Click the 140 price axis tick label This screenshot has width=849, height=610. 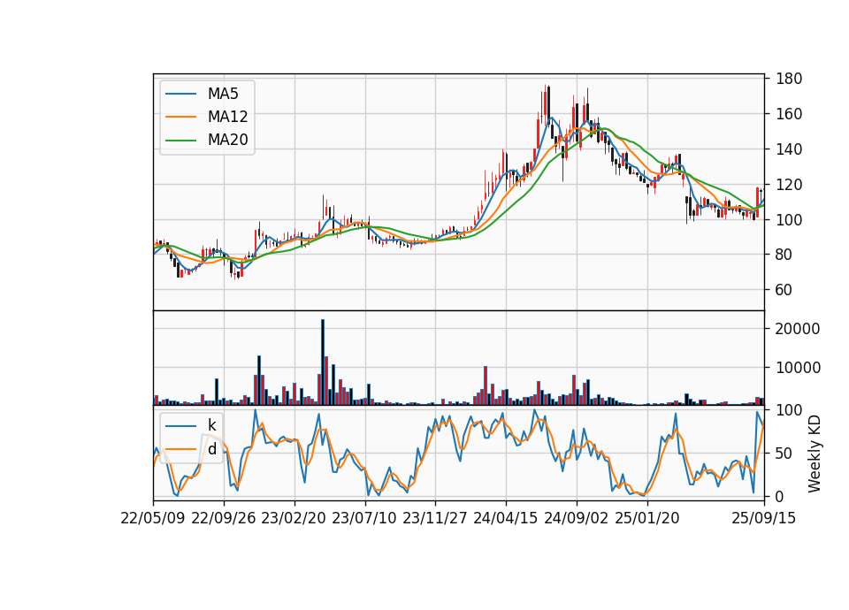(x=789, y=149)
